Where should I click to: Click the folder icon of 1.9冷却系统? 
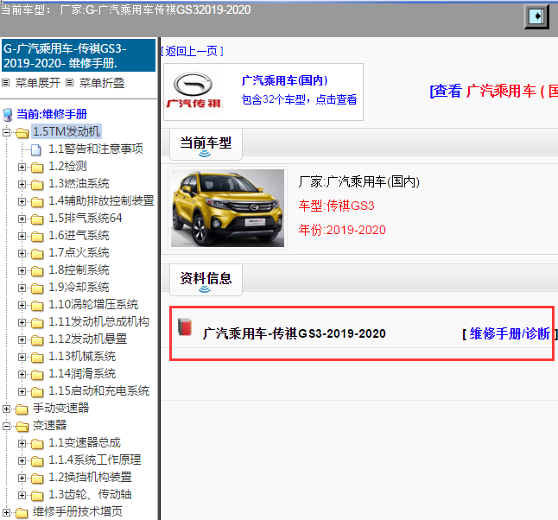(37, 288)
